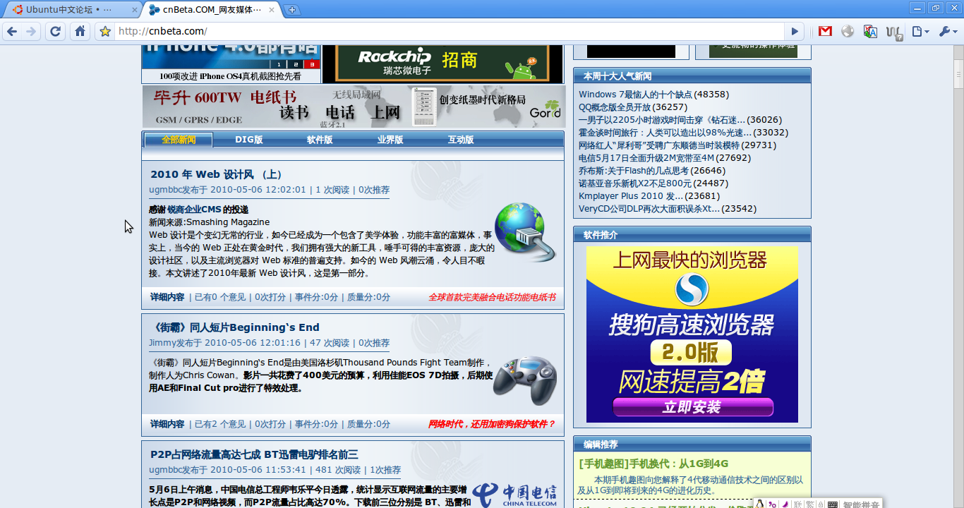Open VeryCD公司DLP再次大面积误杀 link
The width and height of the screenshot is (964, 508).
click(649, 209)
